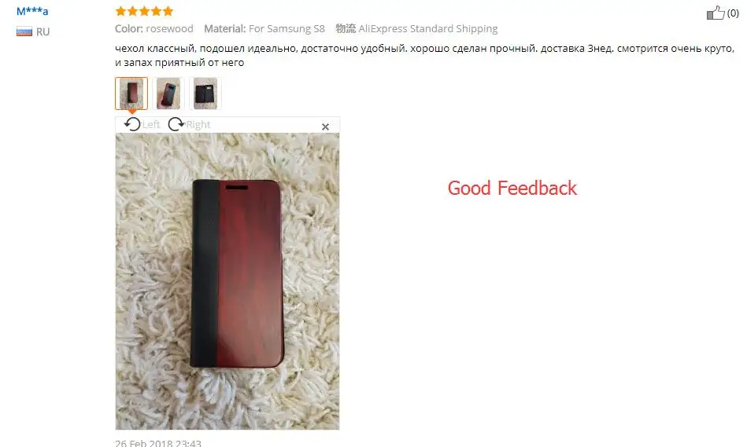Viewport: 747px width, 447px height.
Task: Select the first rosewood case thumbnail
Action: pyautogui.click(x=131, y=93)
